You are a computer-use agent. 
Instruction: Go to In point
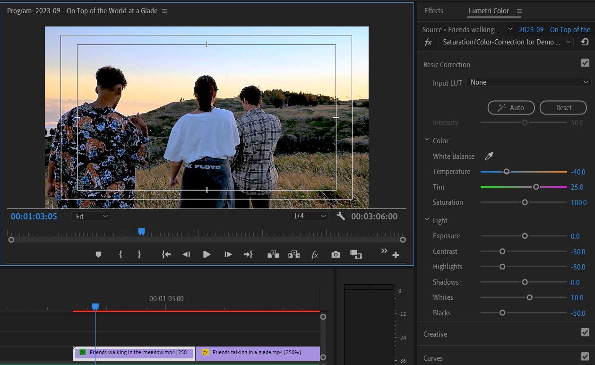[x=166, y=254]
